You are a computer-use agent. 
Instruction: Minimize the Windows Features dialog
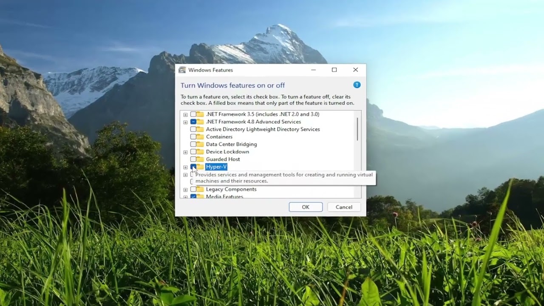pos(313,70)
